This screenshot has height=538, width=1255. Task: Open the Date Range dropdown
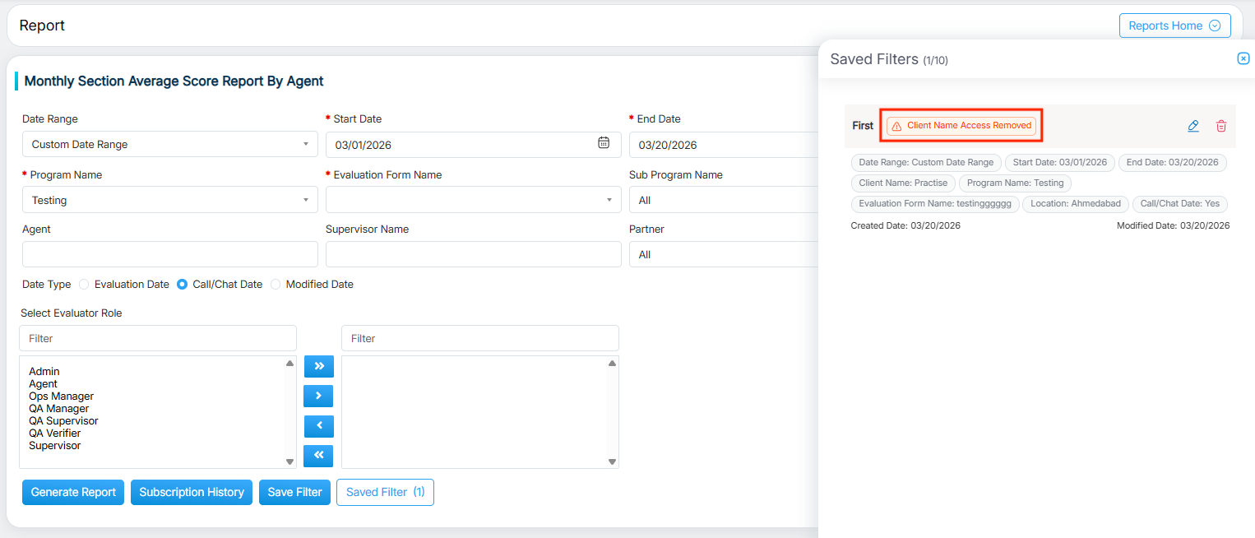click(169, 145)
